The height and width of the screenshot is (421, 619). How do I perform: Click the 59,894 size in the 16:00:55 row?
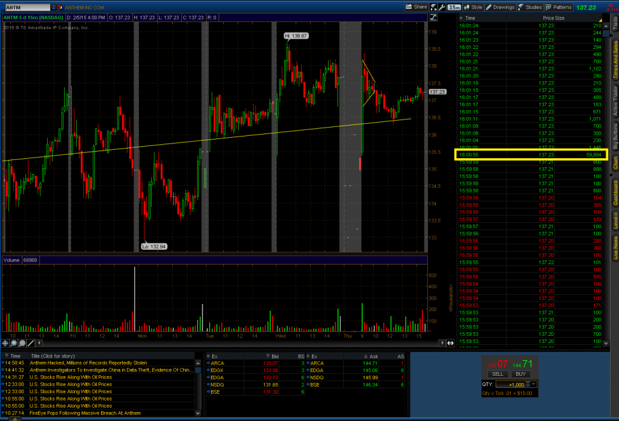(x=594, y=155)
